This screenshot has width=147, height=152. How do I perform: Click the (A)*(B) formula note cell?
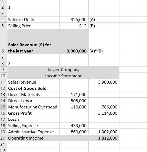point(104,41)
